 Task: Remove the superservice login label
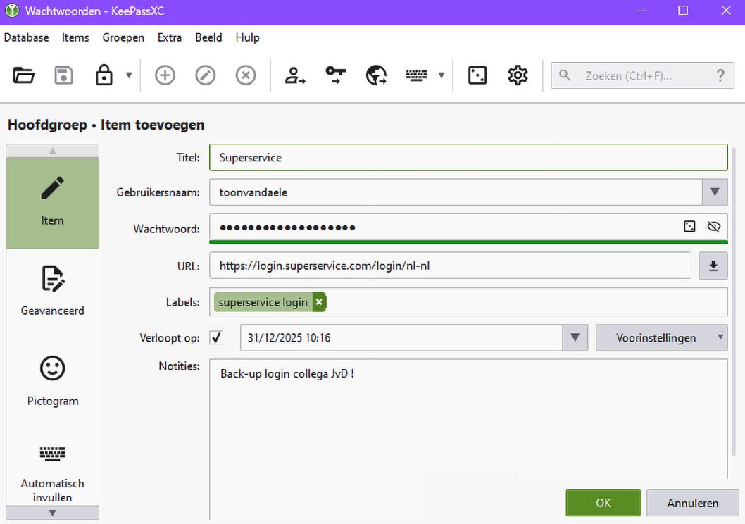coord(319,302)
